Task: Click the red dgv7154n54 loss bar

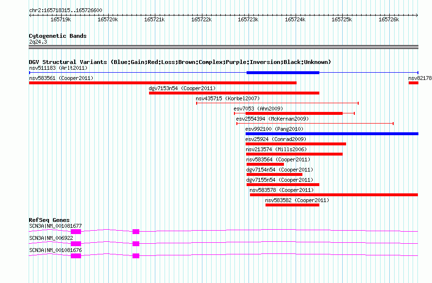Action: click(x=274, y=174)
